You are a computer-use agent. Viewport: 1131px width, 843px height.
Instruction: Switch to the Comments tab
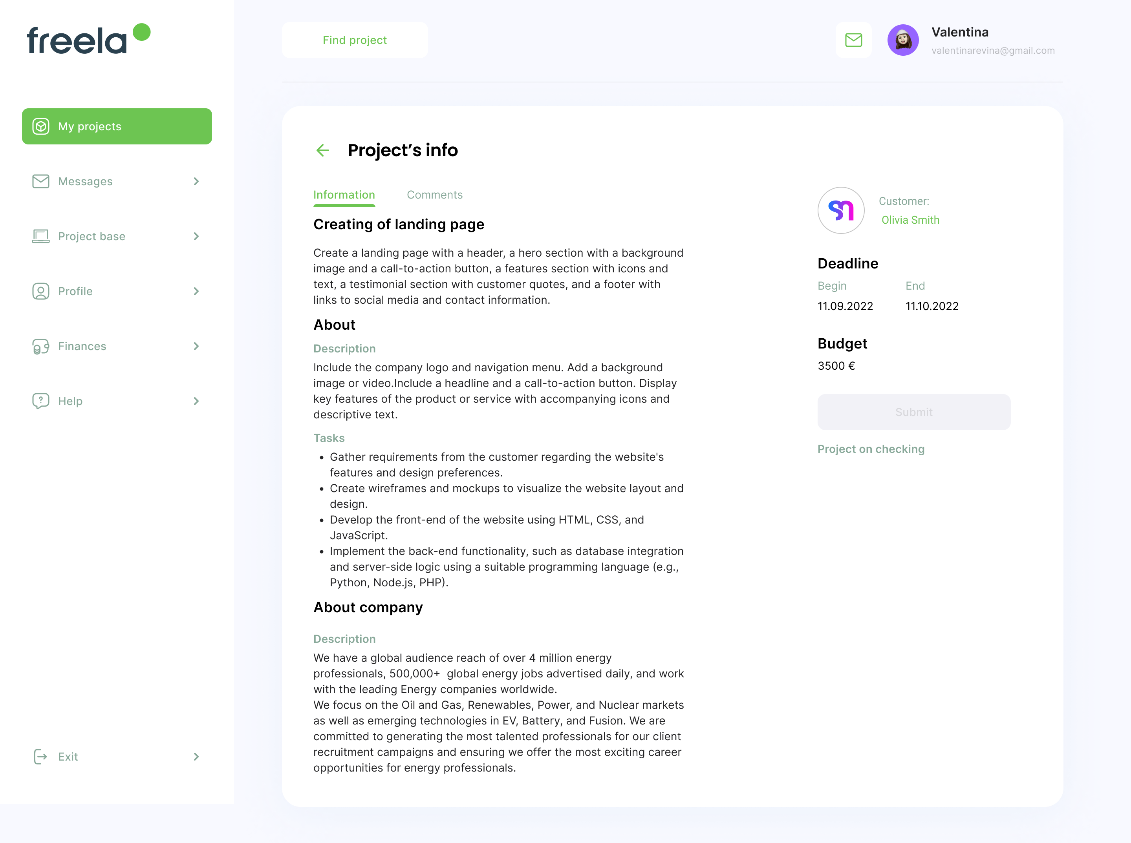434,195
